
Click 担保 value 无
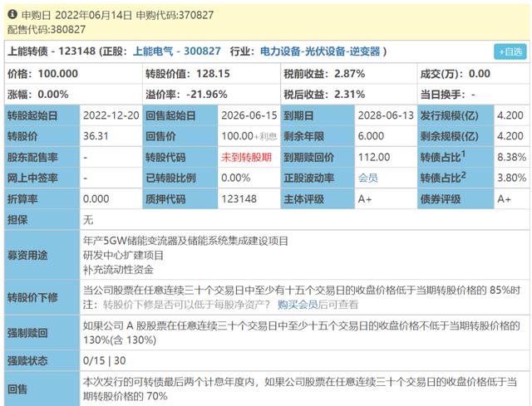click(88, 220)
